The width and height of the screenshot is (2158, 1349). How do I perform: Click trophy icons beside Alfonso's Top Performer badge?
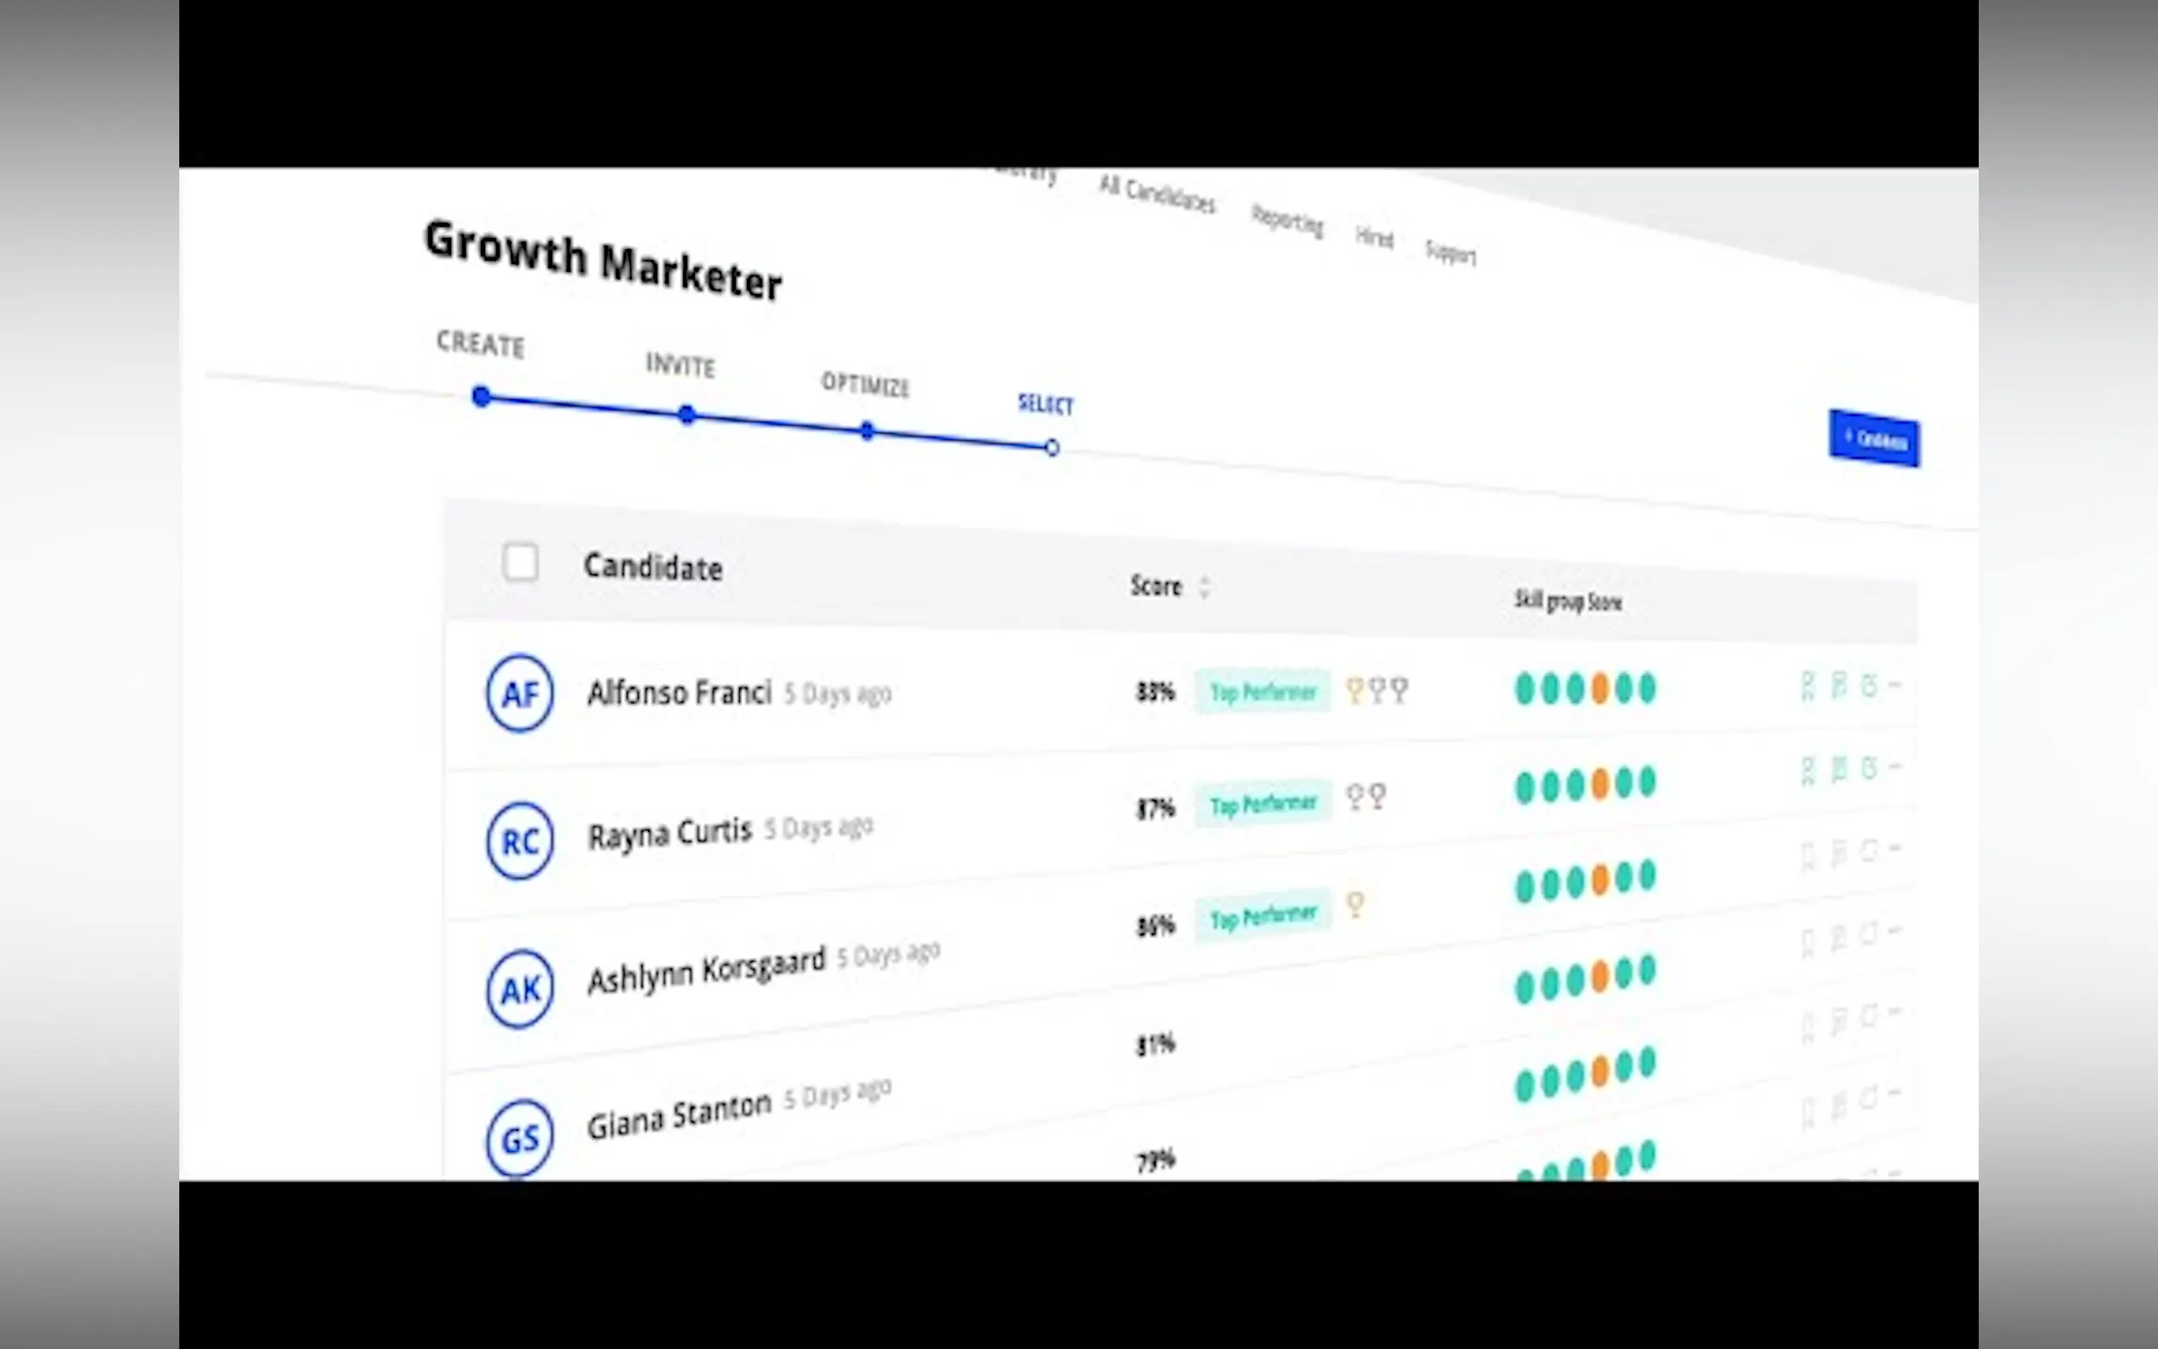pyautogui.click(x=1376, y=691)
